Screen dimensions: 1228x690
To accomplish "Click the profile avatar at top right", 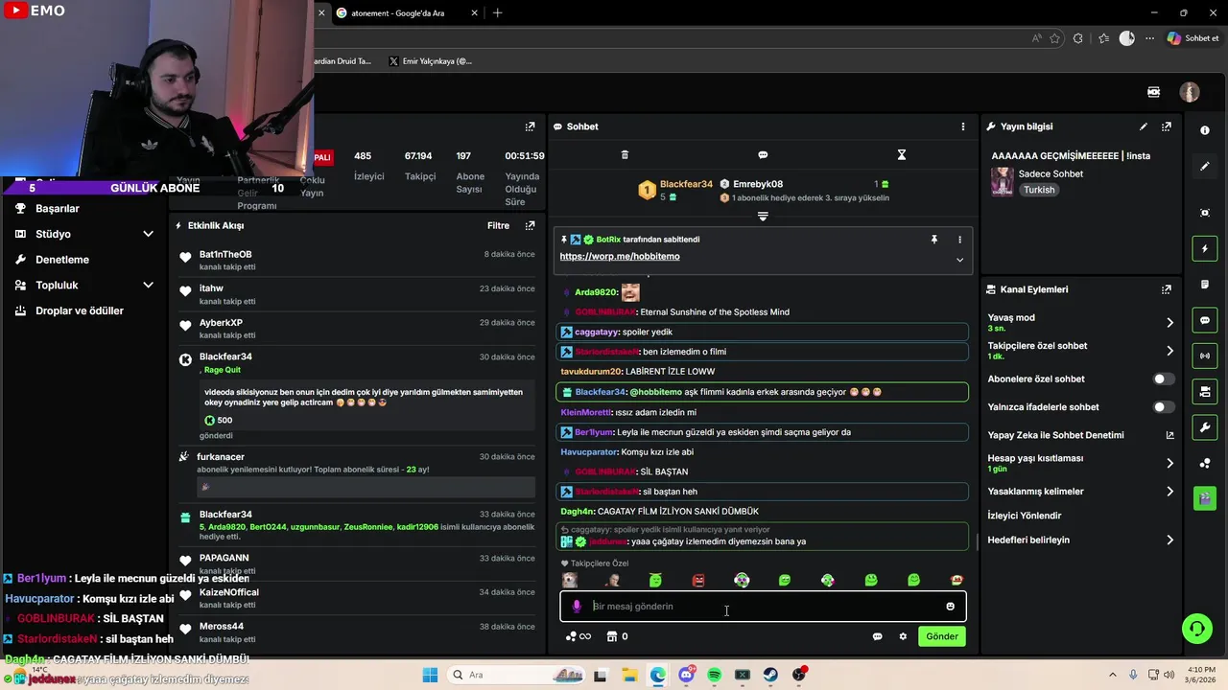I will pyautogui.click(x=1190, y=92).
